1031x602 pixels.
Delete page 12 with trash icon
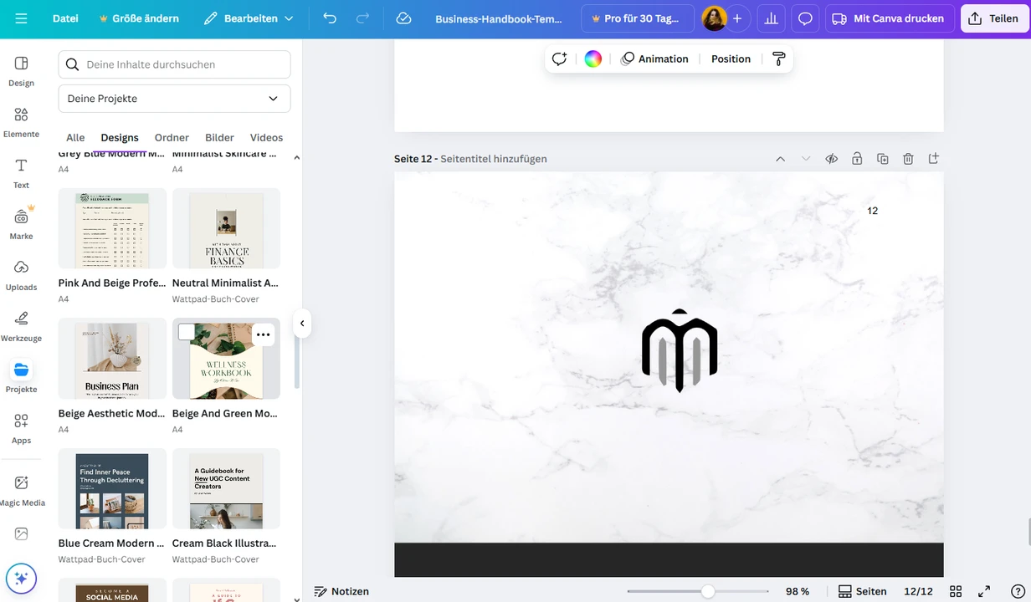(x=908, y=159)
